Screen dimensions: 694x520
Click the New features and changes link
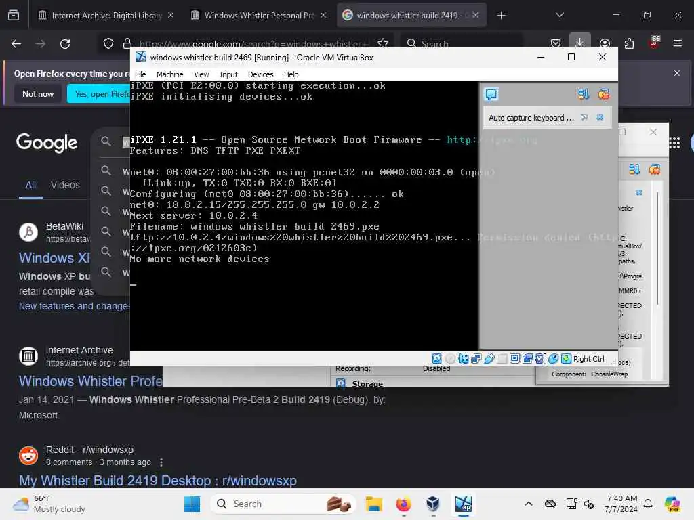tap(75, 307)
